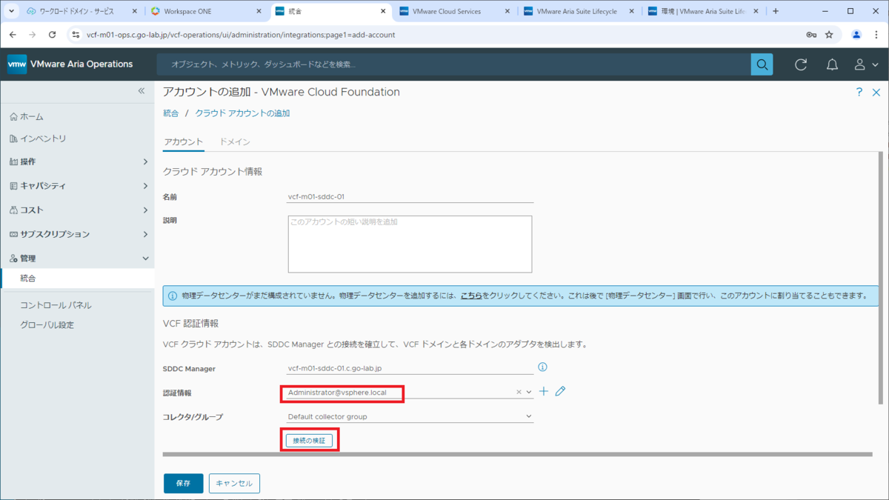Click the vertical scrollbar of the form
Viewport: 889px width, 500px height.
[880, 278]
